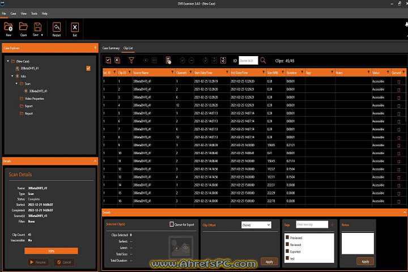Open the Clip Offset (None) dropdown
This screenshot has height=272, width=408.
pos(256,225)
